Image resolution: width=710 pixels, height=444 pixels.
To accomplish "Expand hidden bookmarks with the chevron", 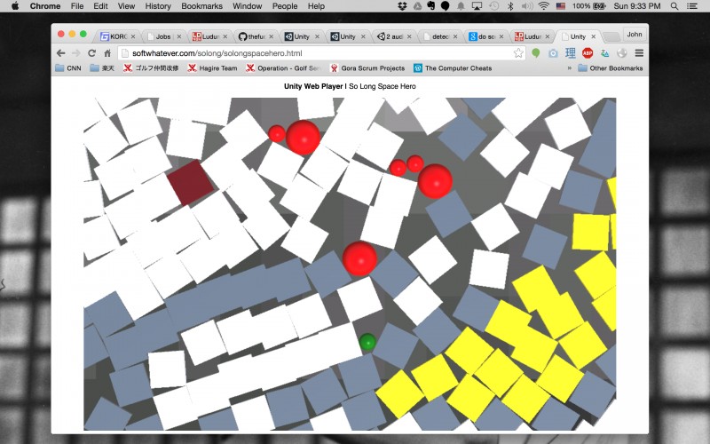I will click(569, 68).
